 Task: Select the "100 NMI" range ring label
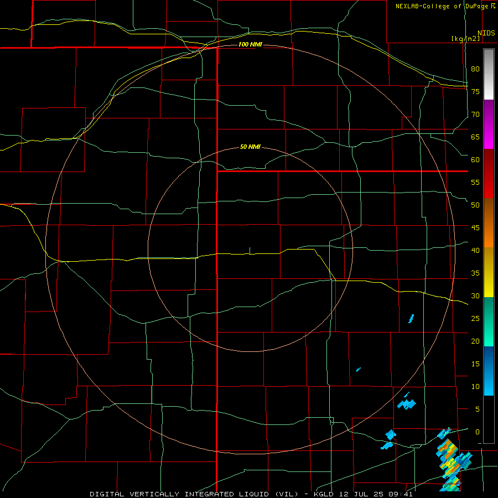pyautogui.click(x=250, y=44)
